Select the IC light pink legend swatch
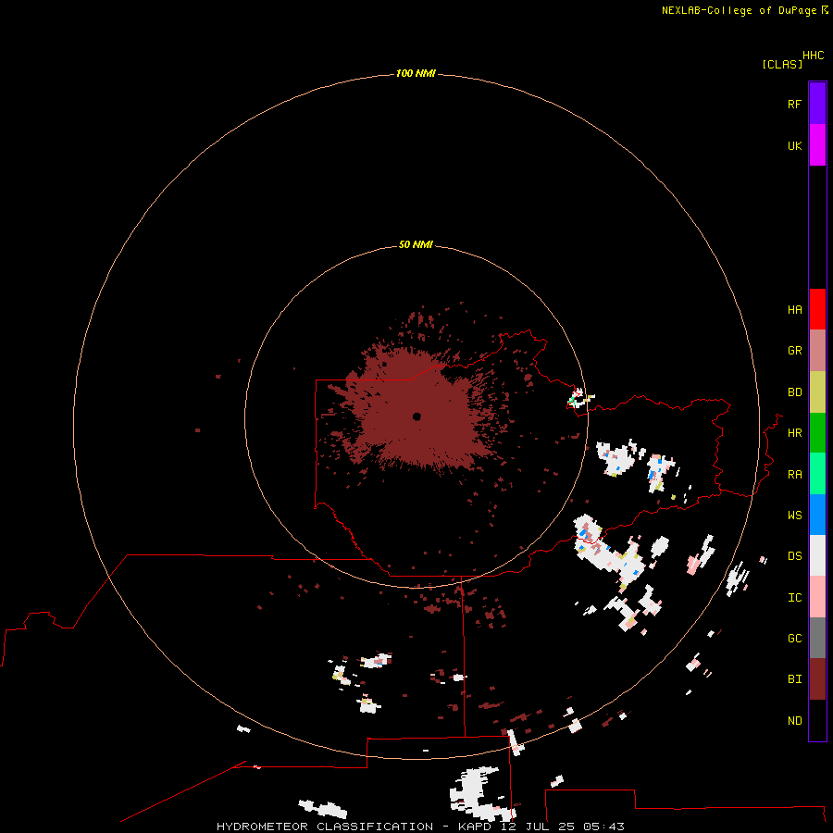Viewport: 833px width, 833px height. point(817,597)
